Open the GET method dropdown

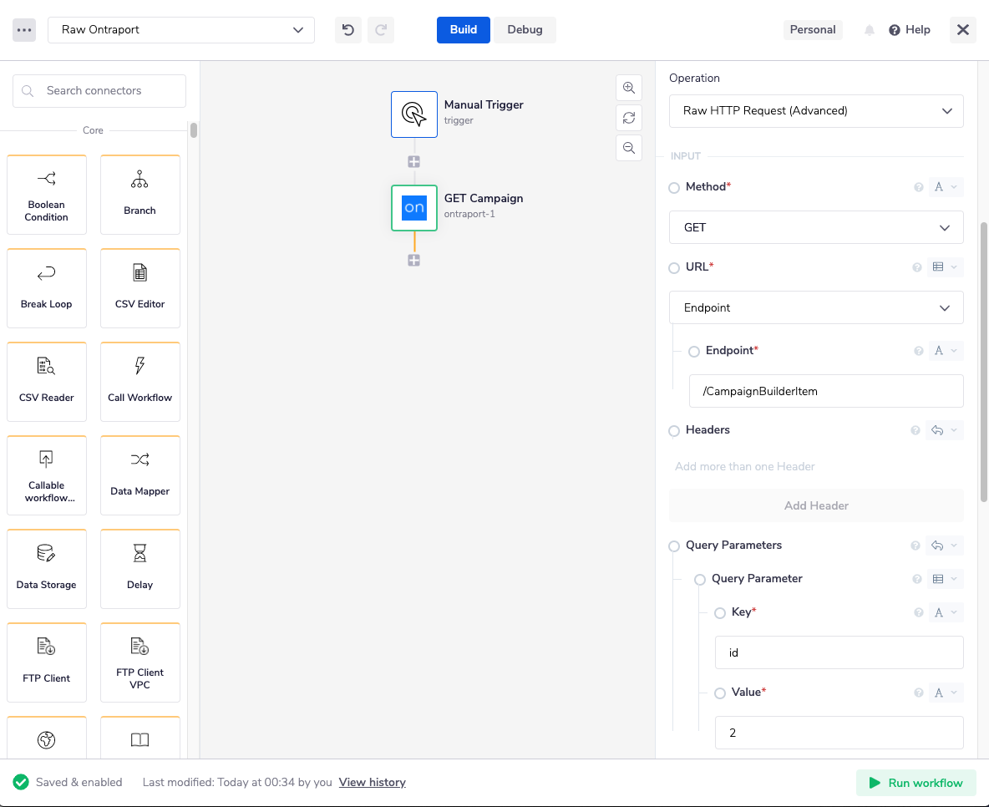[816, 227]
